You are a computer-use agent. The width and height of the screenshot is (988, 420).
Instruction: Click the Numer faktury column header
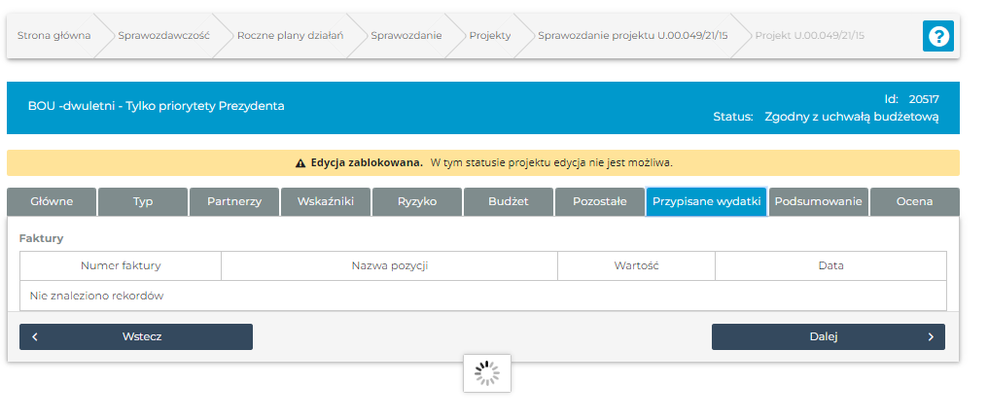pyautogui.click(x=121, y=265)
